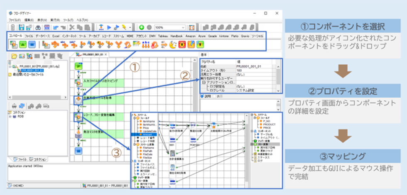Select the green Start component in the palette
Image resolution: width=407 pixels, height=195 pixels.
23,45
